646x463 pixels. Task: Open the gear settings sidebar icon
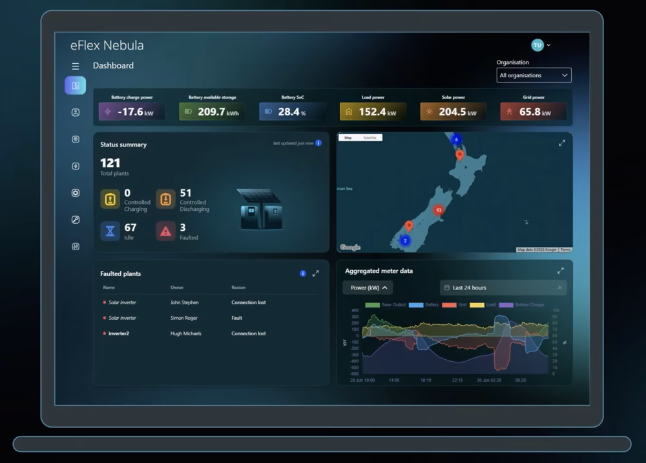(76, 193)
